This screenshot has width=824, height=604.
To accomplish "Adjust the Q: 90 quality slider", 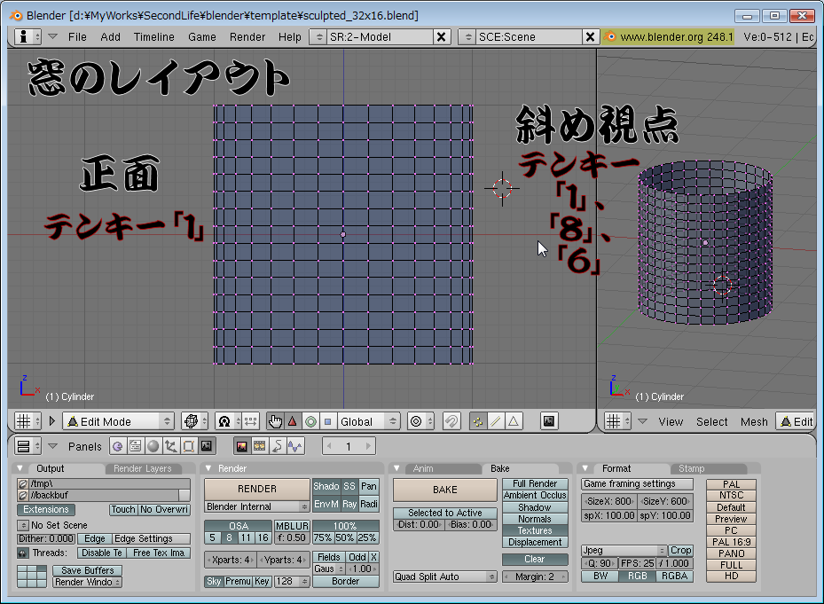I will [x=599, y=563].
